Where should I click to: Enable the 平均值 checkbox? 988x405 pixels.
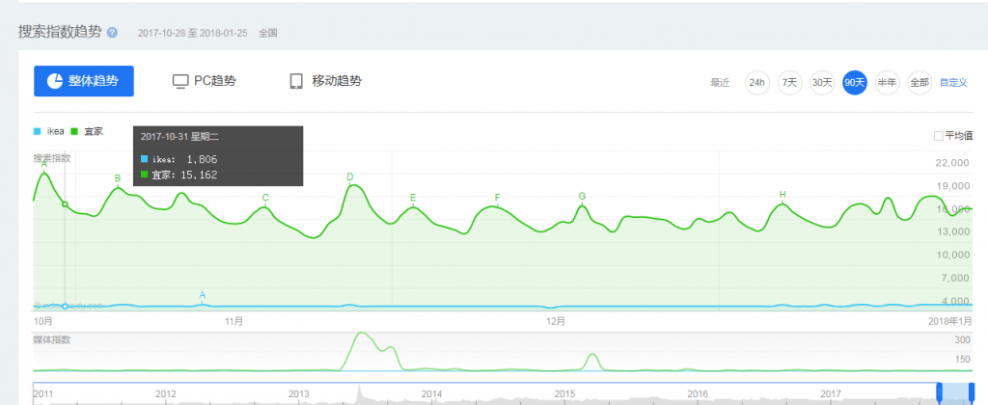point(938,136)
